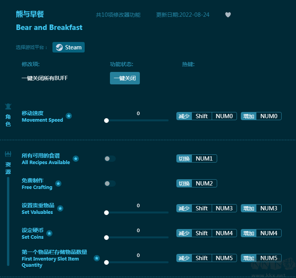Click 切换 NUM2 hotkey for Free Crafting
296x278 pixels.
197,184
